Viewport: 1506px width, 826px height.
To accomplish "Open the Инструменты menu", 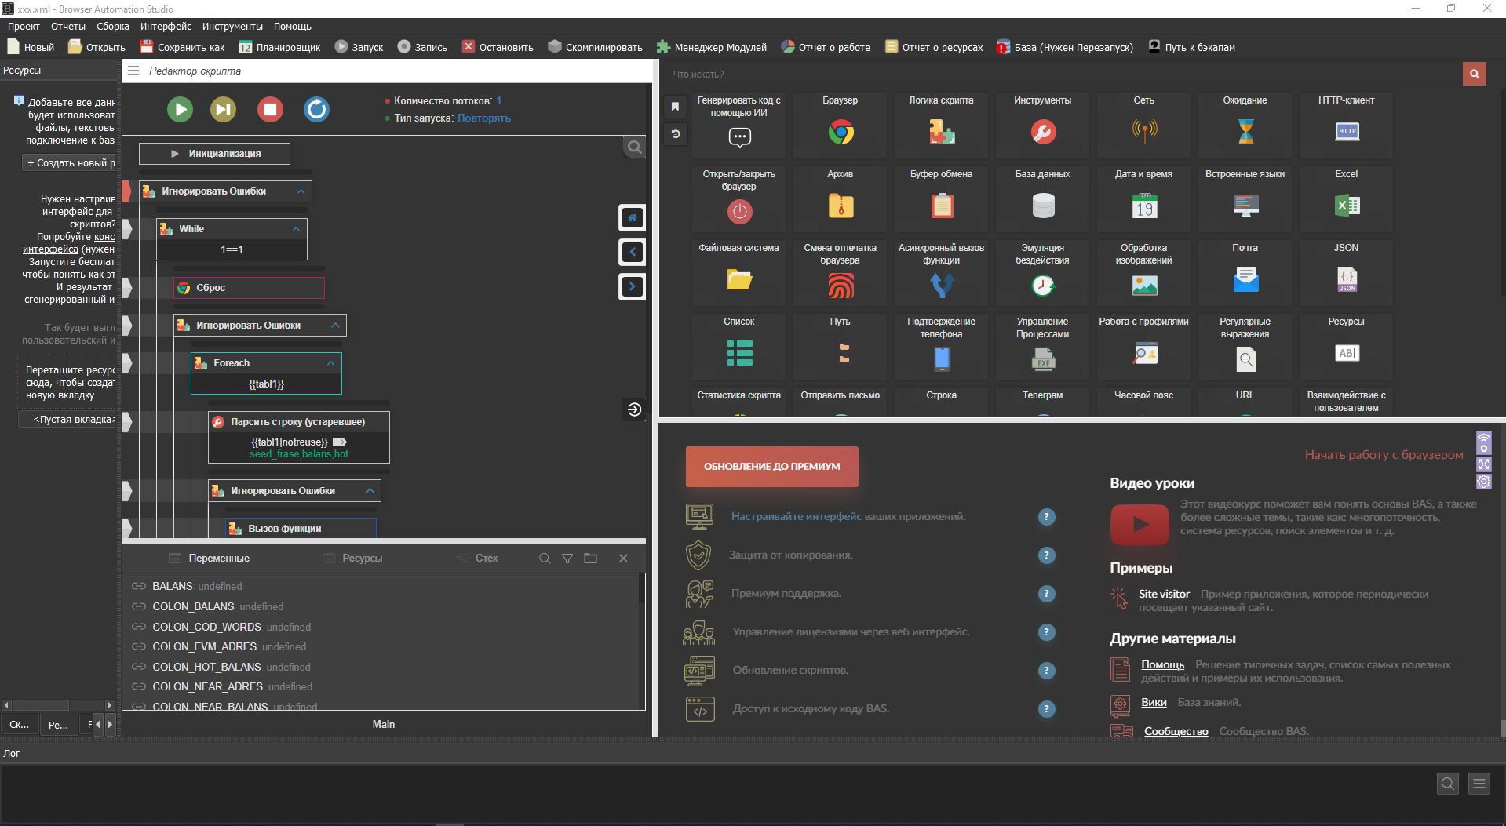I will coord(232,27).
